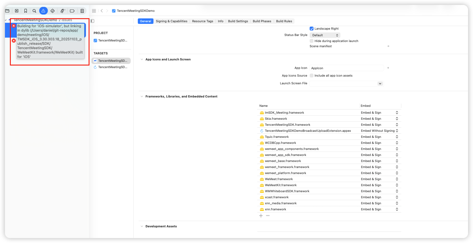Select the wemeet_app_sdk.framework row
Screen dimensions: 473x243
click(329, 155)
